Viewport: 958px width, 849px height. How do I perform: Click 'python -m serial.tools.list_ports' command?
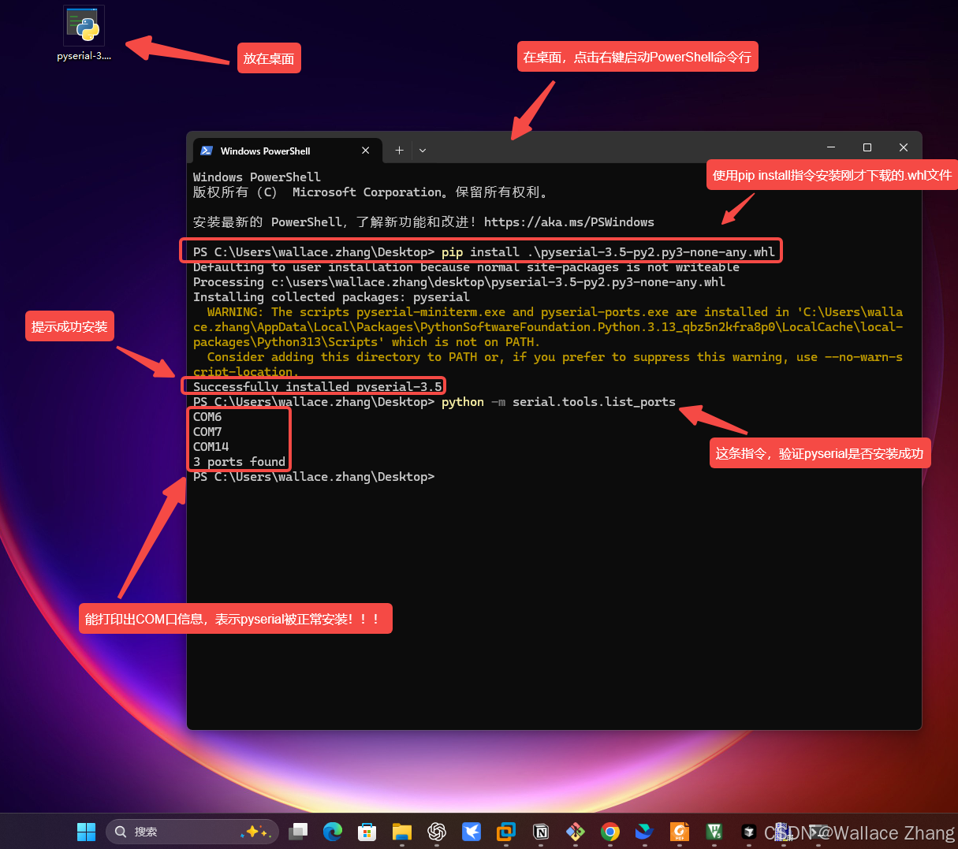click(x=558, y=402)
